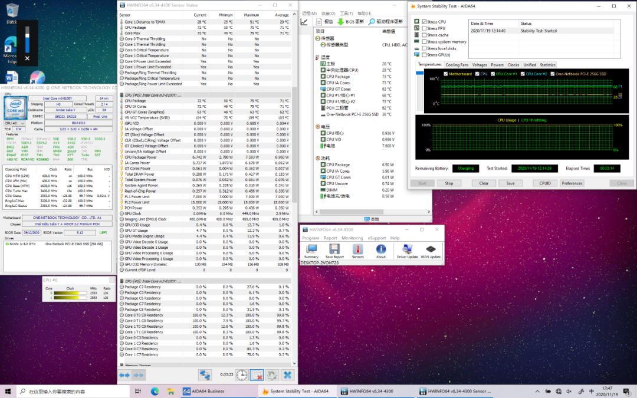Open the Monitoring menu in HWiNFO64
Image resolution: width=637 pixels, height=398 pixels.
coord(352,238)
